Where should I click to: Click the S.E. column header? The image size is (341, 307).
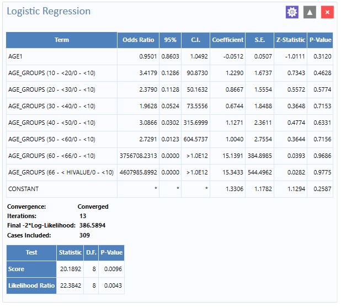(x=260, y=40)
